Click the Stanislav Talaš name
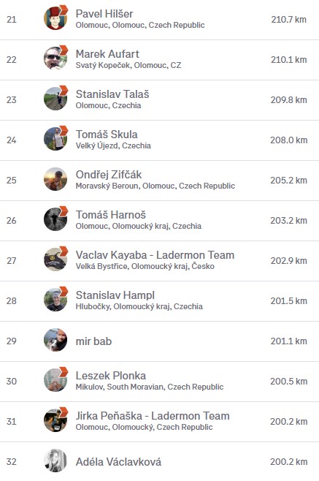The image size is (319, 481). (112, 94)
